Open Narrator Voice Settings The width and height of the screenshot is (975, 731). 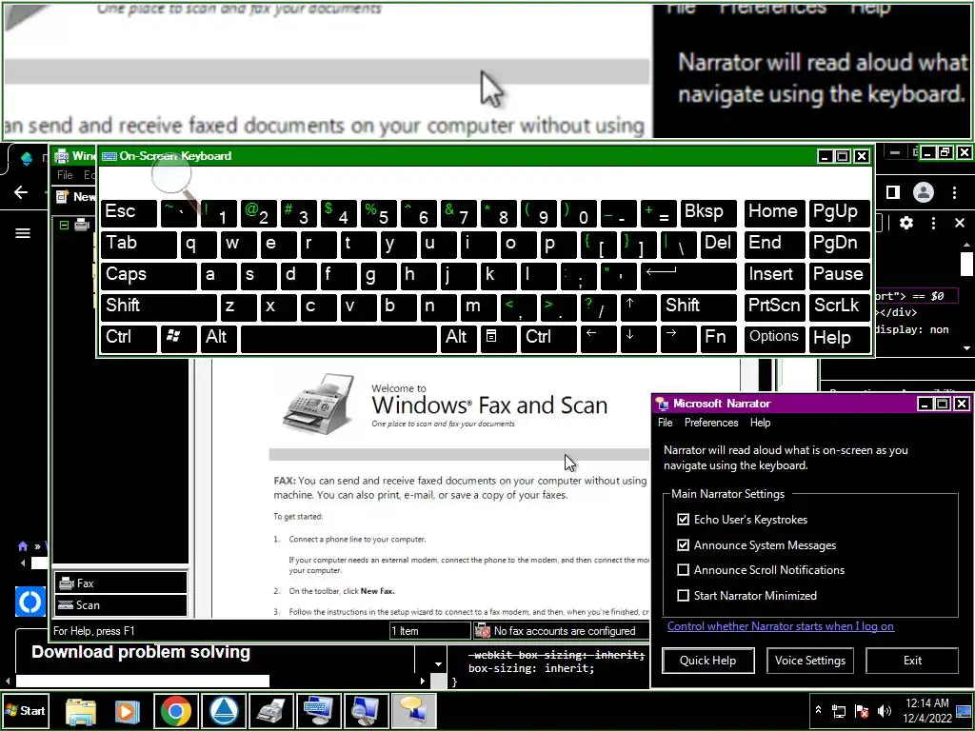point(809,661)
